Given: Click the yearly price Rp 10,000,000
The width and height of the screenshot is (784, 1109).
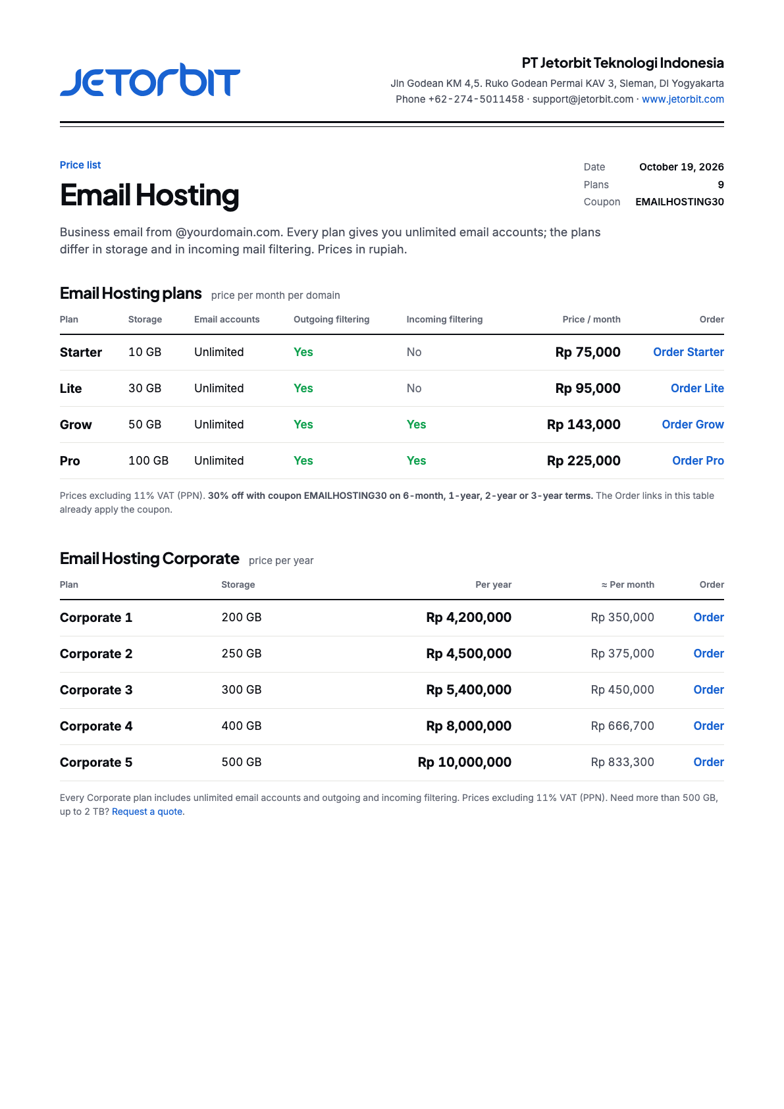Looking at the screenshot, I should 465,762.
